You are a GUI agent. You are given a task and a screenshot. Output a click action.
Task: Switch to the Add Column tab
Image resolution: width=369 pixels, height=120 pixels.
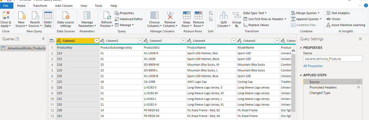click(64, 6)
